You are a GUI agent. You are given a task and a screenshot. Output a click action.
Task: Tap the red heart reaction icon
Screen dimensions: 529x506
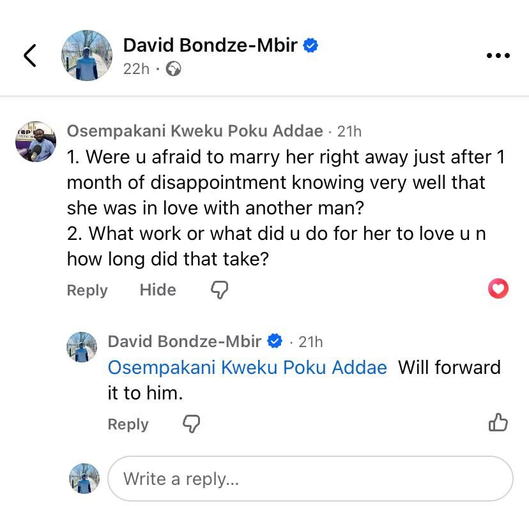(498, 289)
